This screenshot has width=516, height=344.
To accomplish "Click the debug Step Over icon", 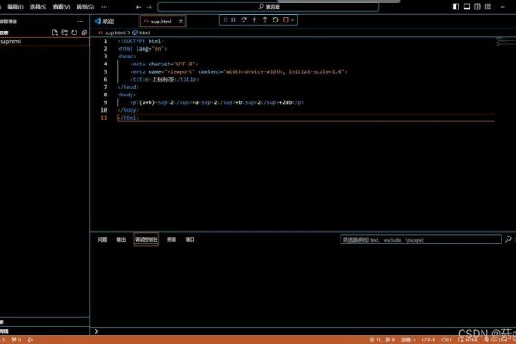I will coord(244,19).
